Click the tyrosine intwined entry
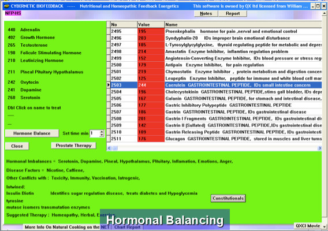Viewport: 328px width, 231px height. click(14, 201)
